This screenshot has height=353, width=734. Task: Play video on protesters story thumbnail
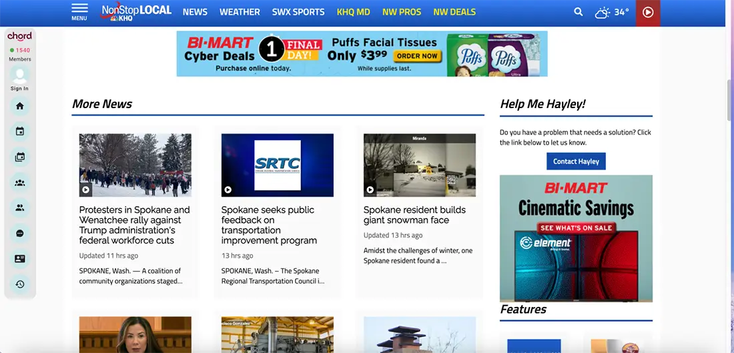[85, 190]
